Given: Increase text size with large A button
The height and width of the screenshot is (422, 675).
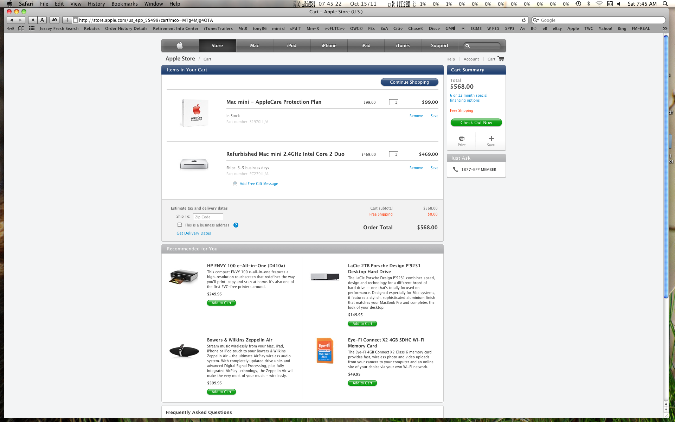Looking at the screenshot, I should pyautogui.click(x=42, y=20).
